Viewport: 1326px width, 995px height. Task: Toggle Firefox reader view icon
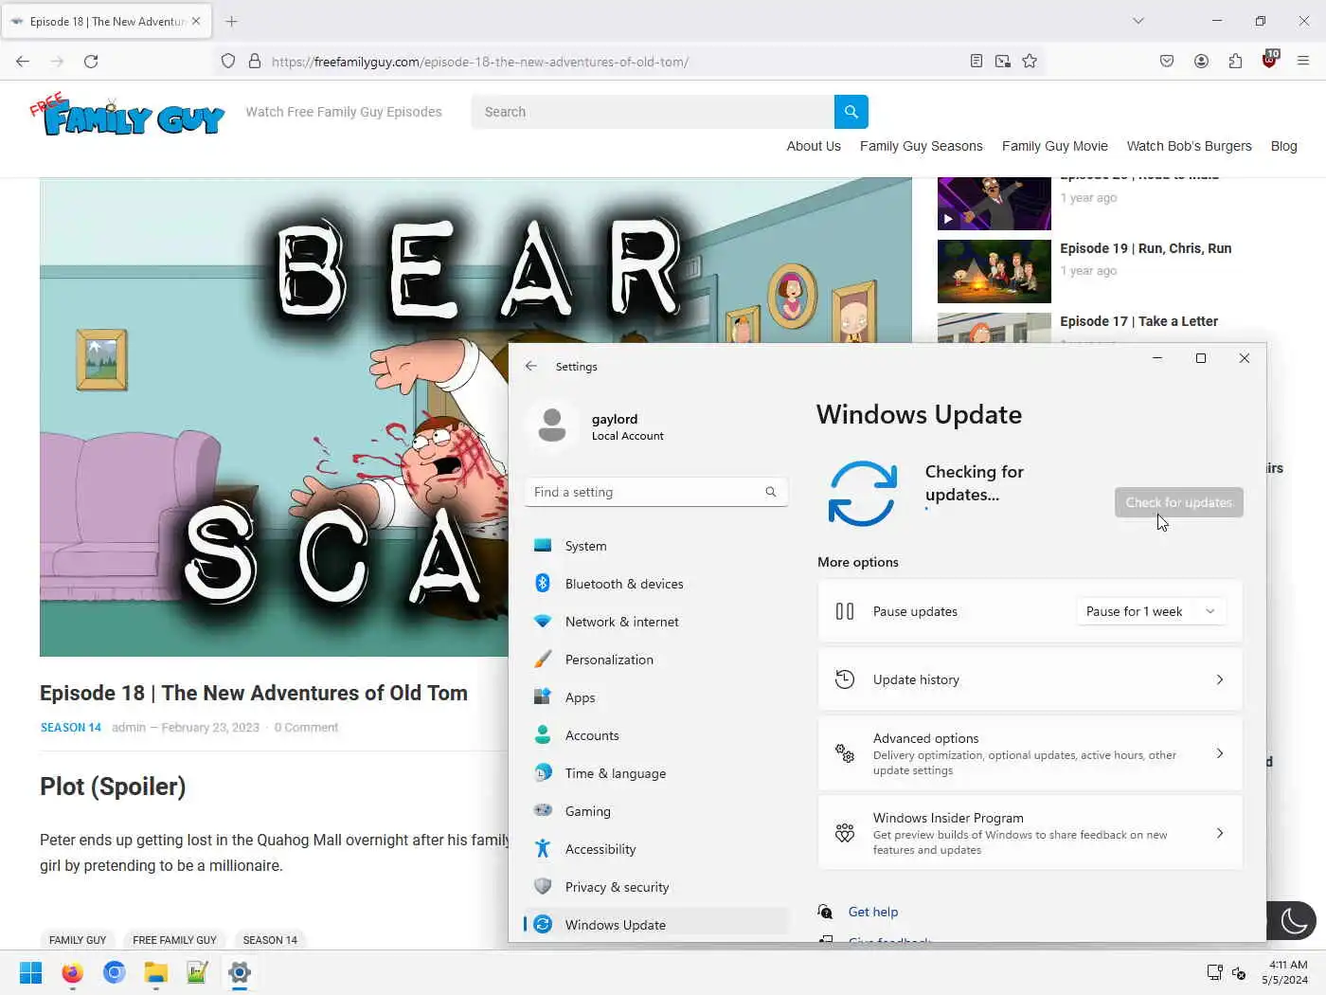977,62
